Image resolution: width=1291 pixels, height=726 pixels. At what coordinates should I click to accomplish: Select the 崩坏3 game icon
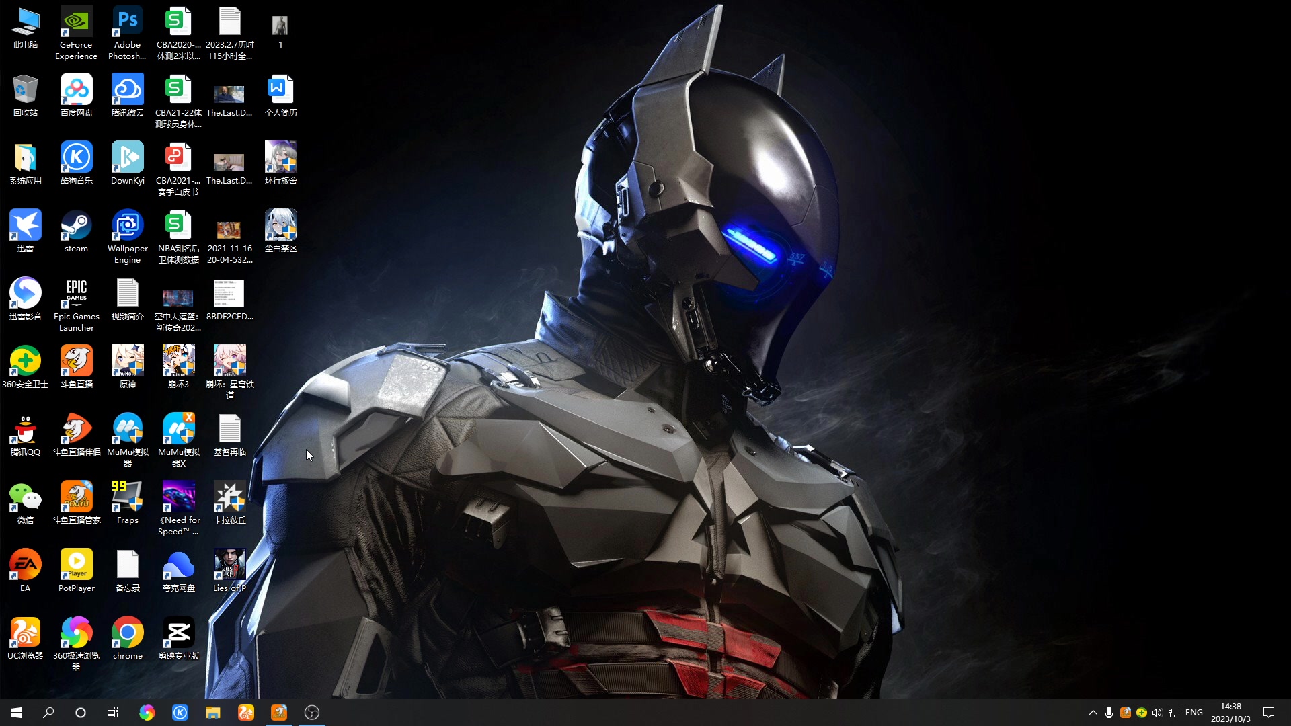point(179,368)
